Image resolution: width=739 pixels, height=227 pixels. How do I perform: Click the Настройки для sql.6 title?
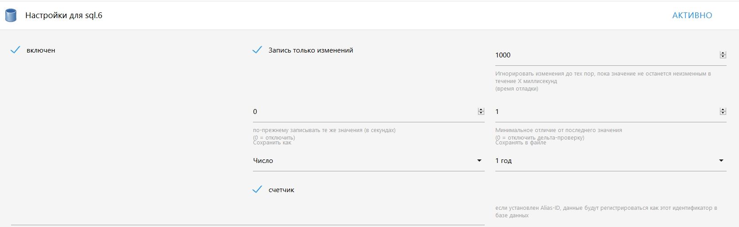click(x=64, y=15)
